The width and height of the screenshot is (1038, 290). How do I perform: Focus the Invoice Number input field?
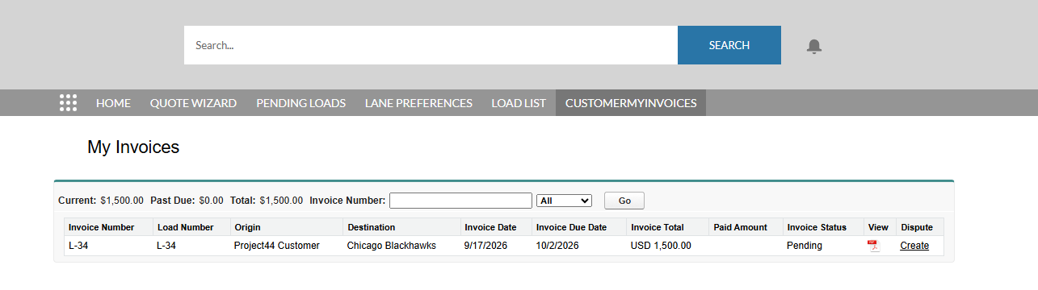pyautogui.click(x=460, y=201)
